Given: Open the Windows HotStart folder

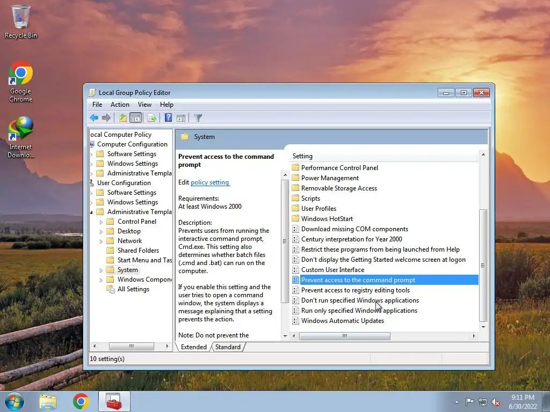Looking at the screenshot, I should 327,218.
